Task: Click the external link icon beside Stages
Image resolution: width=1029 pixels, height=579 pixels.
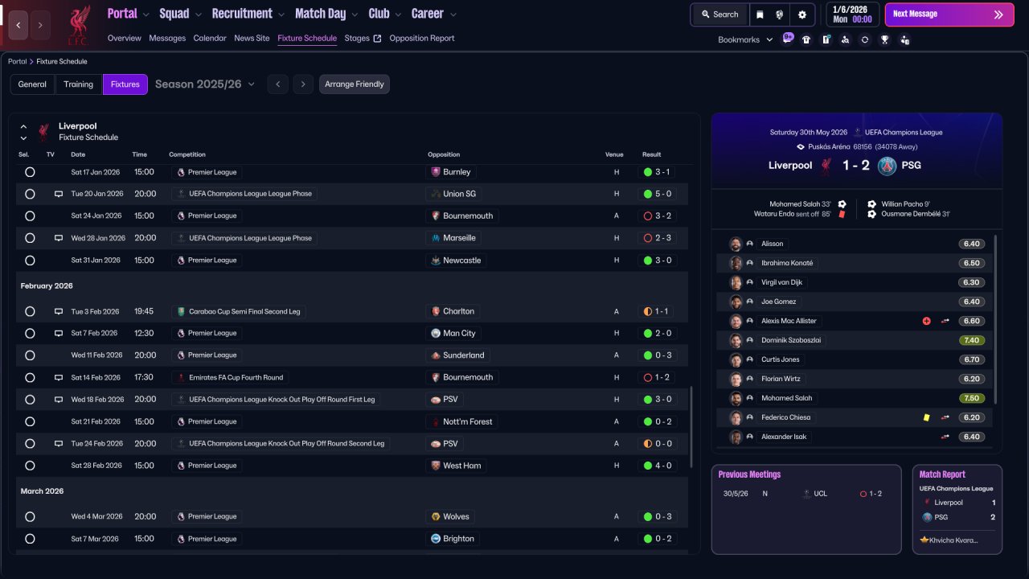Action: (377, 39)
